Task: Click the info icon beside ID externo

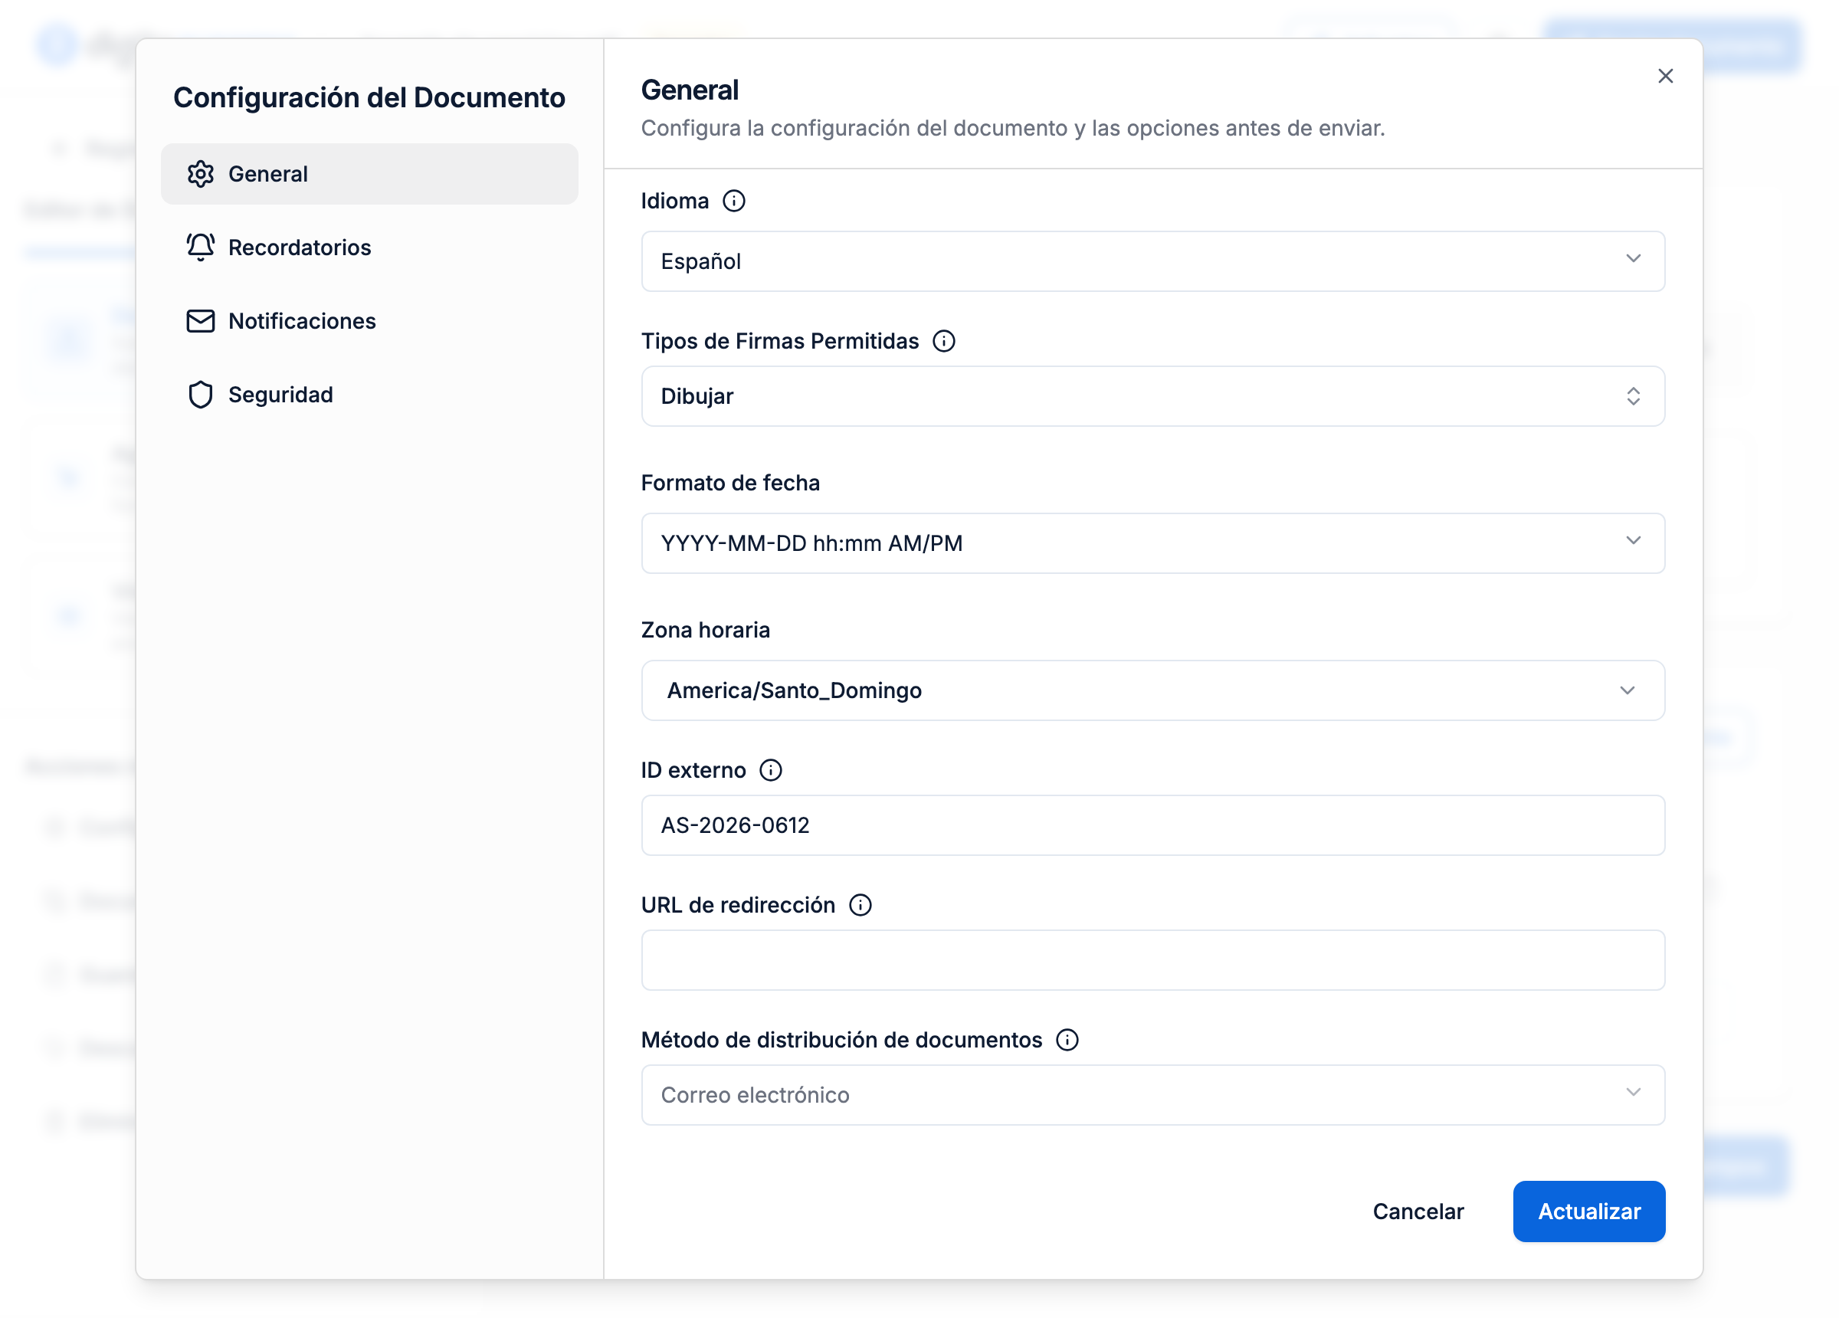Action: [771, 771]
